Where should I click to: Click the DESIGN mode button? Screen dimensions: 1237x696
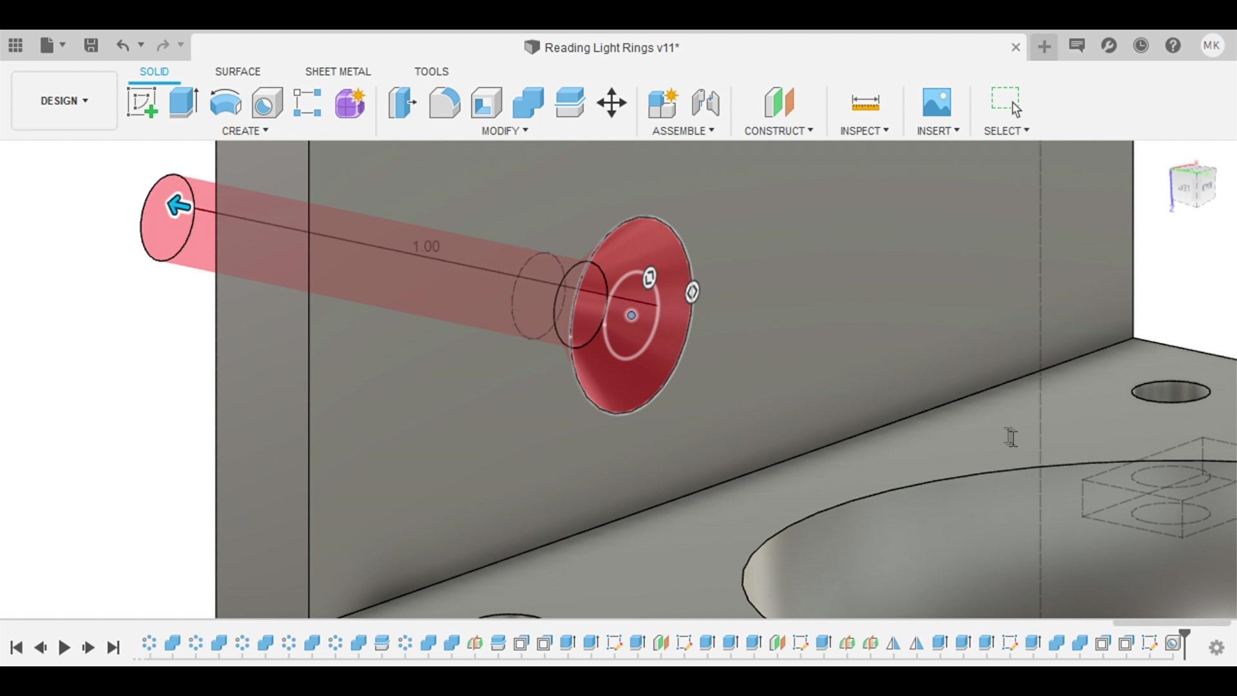(63, 101)
